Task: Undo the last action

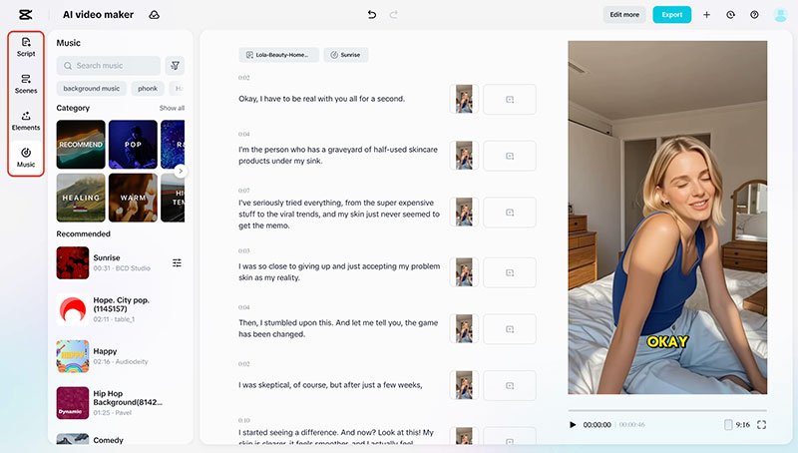Action: [372, 15]
